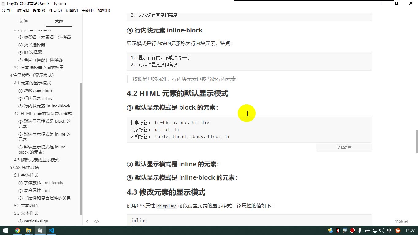The height and width of the screenshot is (235, 418).
Task: Open the Sogou input tray icon
Action: click(398, 230)
